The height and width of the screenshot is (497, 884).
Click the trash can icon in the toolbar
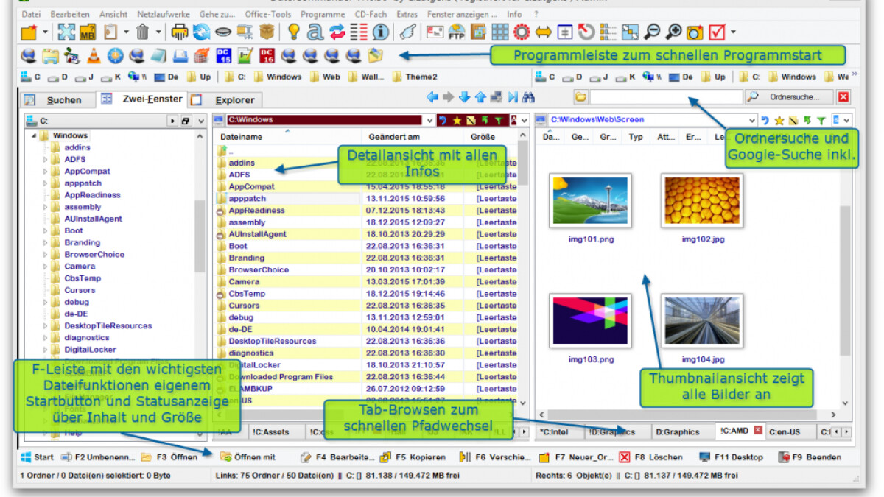point(143,32)
